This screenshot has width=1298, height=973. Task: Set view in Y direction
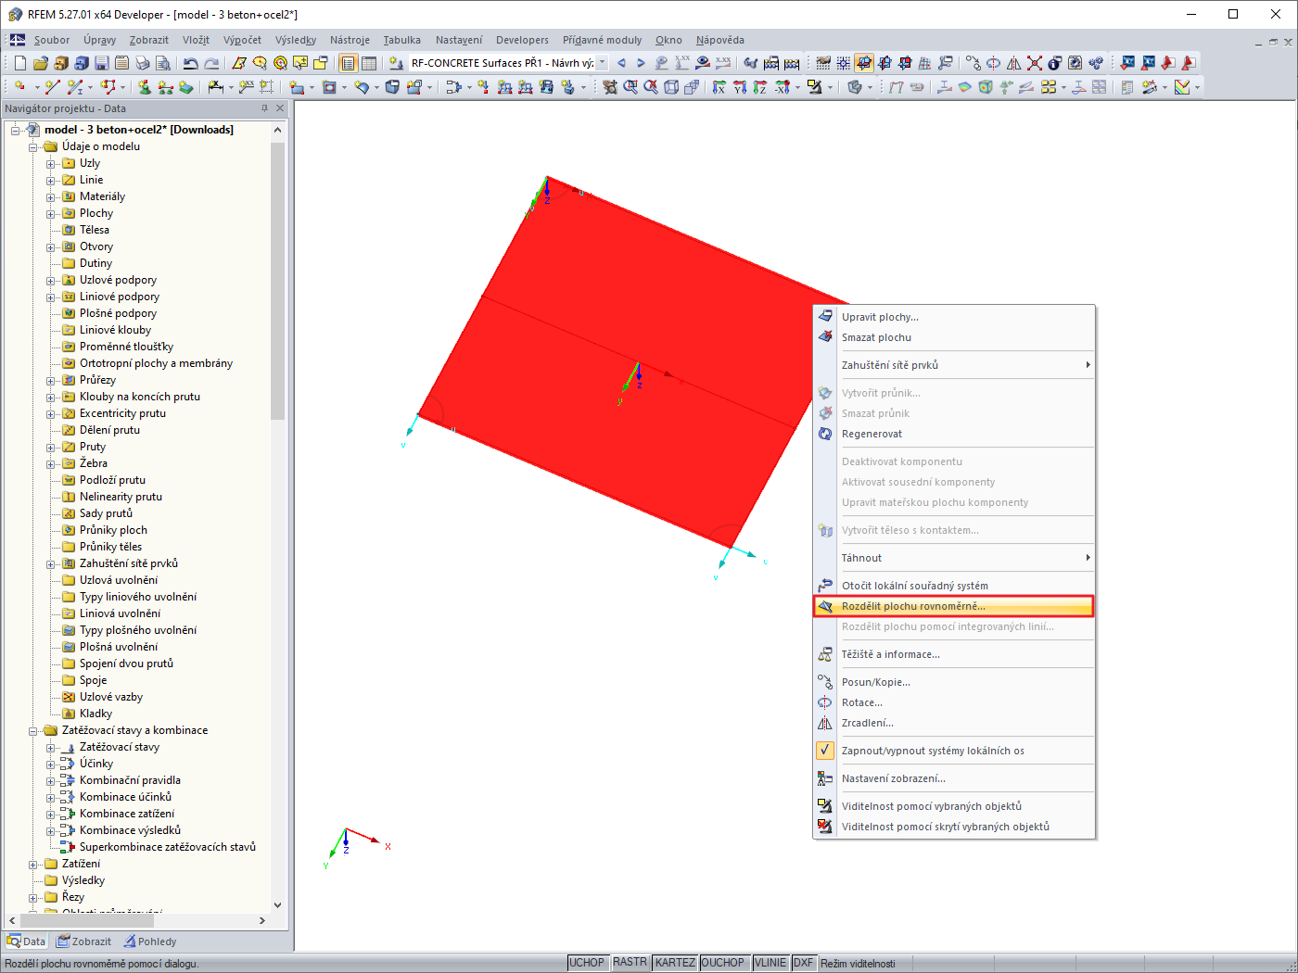(740, 87)
